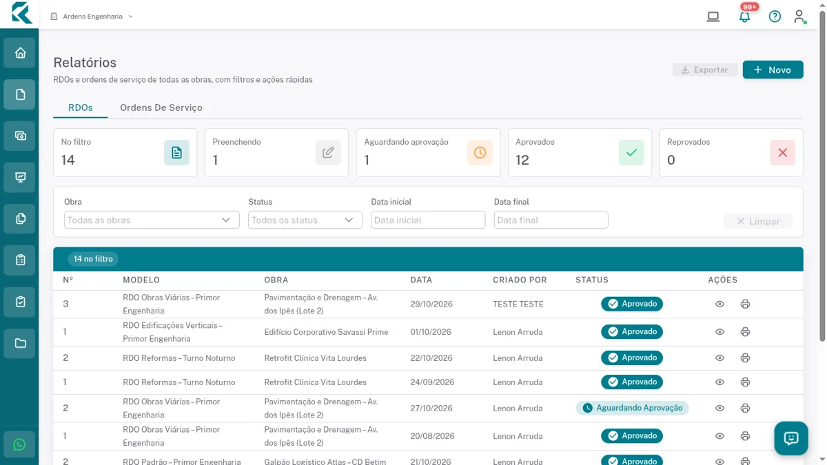
Task: Click the Exportar button
Action: tap(705, 70)
